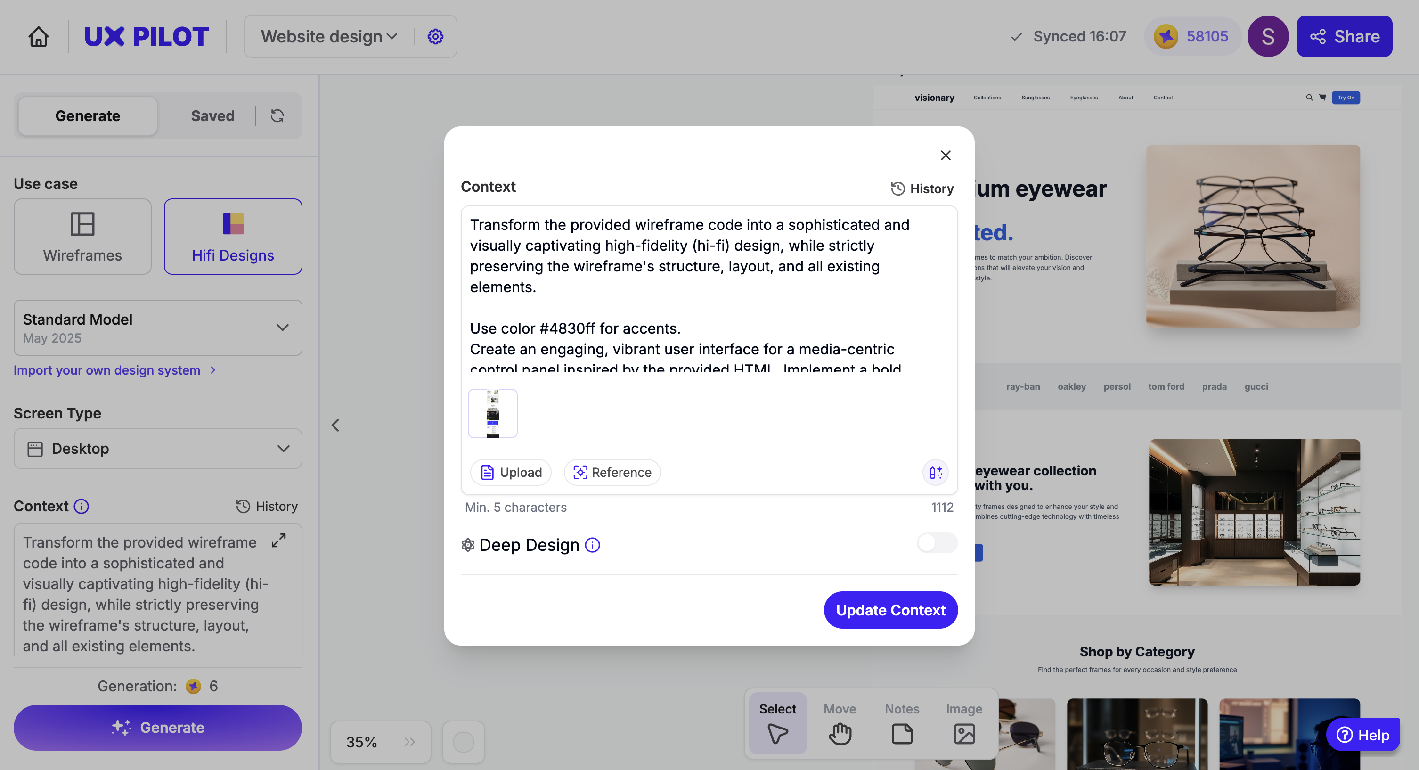1419x770 pixels.
Task: Expand the sidebar context field
Action: pyautogui.click(x=279, y=540)
